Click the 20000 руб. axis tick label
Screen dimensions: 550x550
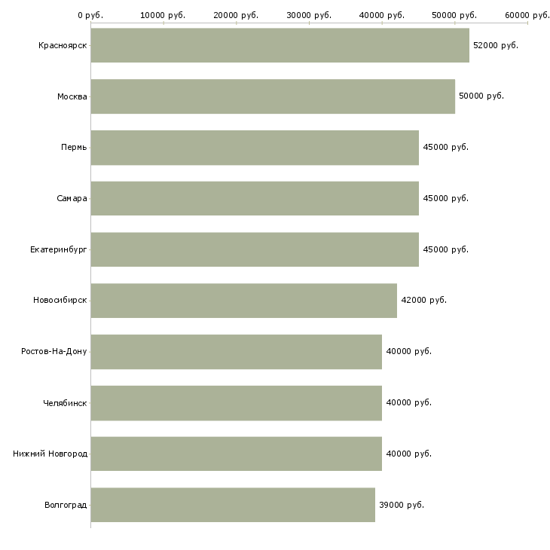tap(236, 15)
